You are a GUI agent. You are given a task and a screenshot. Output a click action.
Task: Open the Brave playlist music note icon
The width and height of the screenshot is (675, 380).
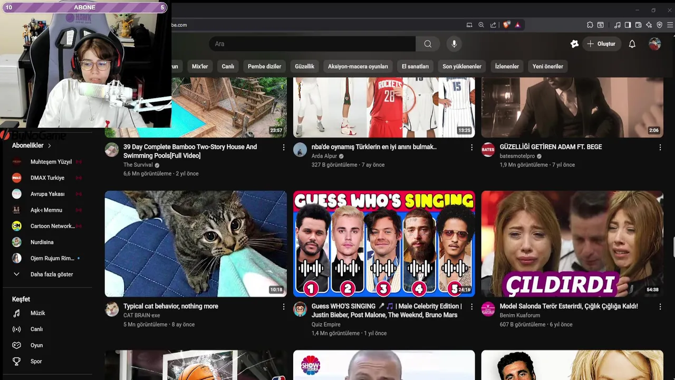(x=617, y=25)
